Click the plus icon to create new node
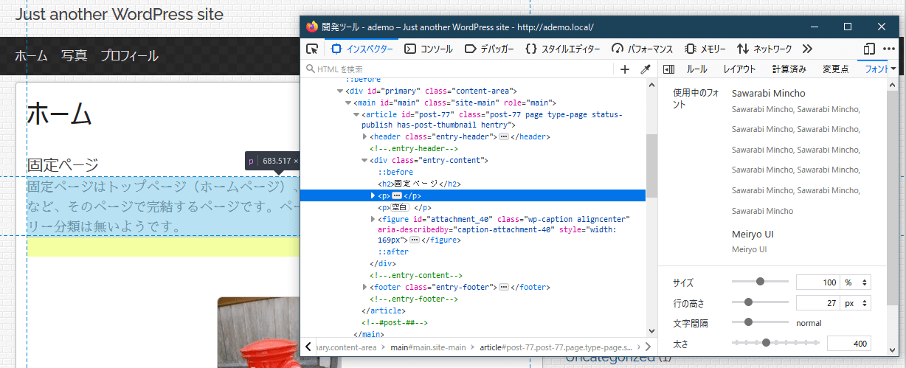Viewport: 906px width, 368px height. [x=625, y=69]
